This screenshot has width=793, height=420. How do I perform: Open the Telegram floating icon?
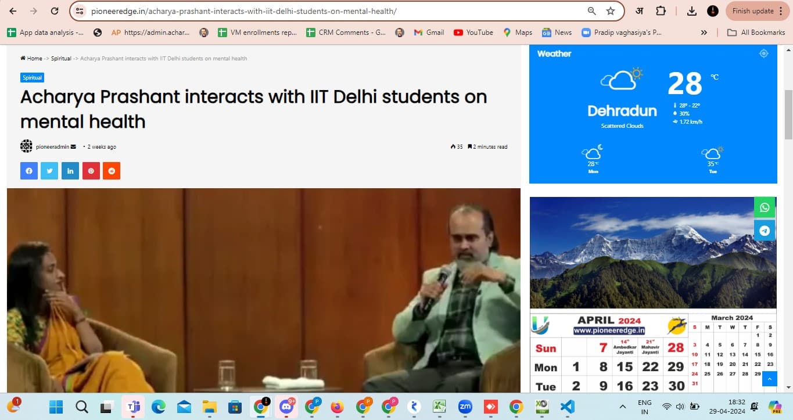pyautogui.click(x=765, y=231)
